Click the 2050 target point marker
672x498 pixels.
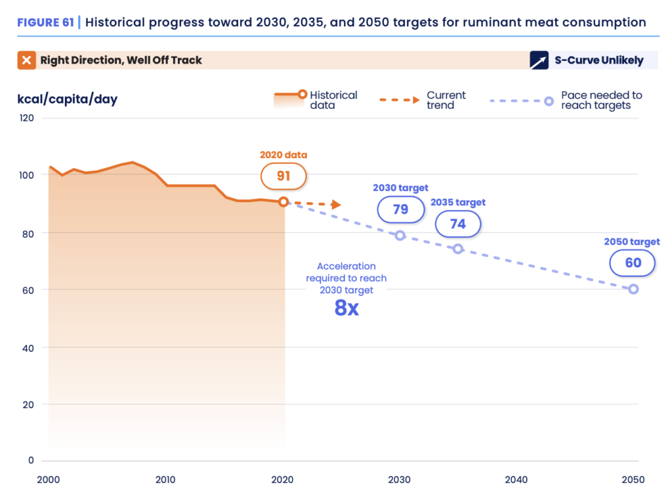(x=633, y=289)
